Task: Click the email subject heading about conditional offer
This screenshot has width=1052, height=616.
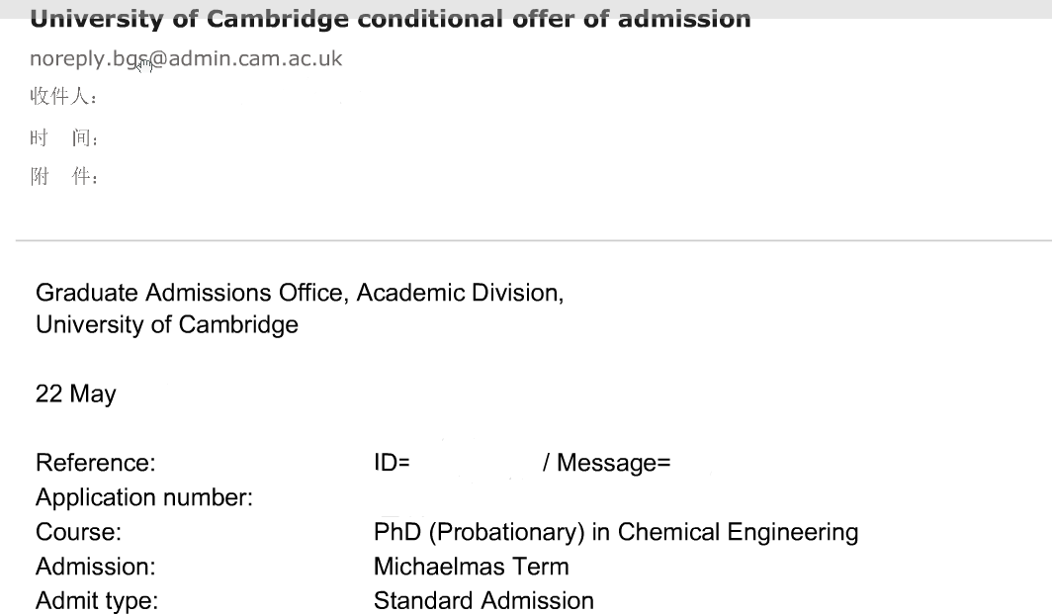Action: 390,19
